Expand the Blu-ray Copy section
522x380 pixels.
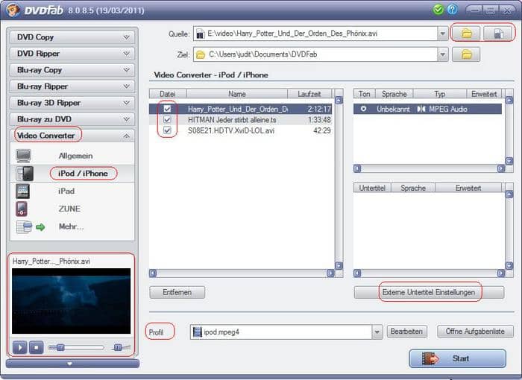[72, 70]
